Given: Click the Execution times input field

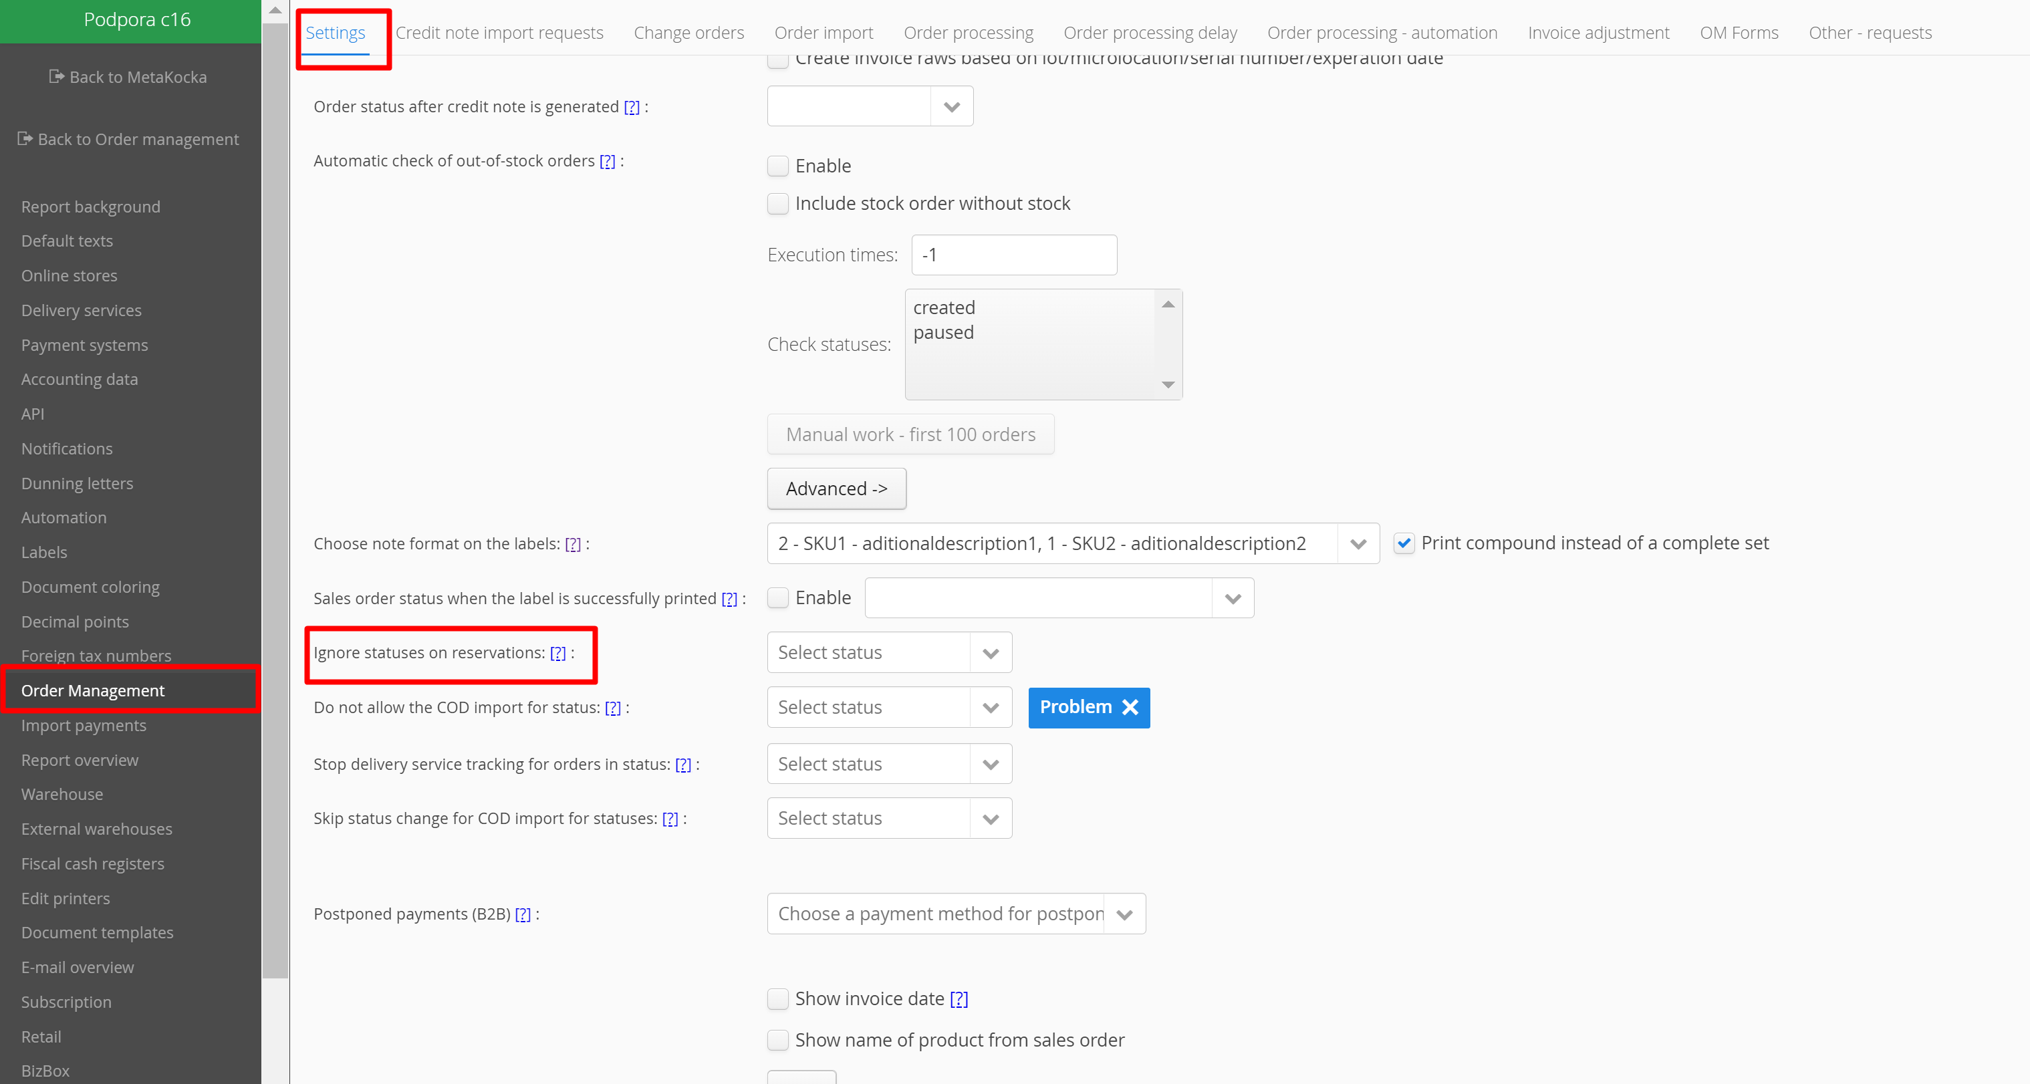Looking at the screenshot, I should [1013, 255].
